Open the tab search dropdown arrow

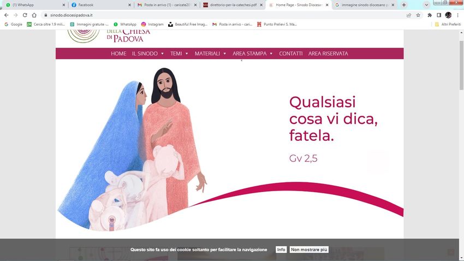click(426, 5)
